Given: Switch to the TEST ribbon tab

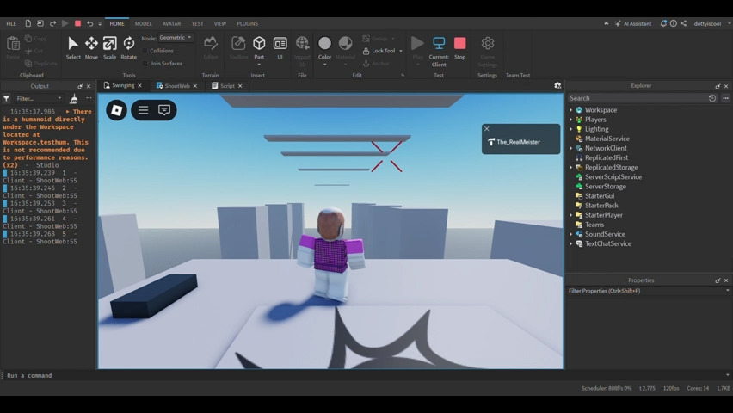Looking at the screenshot, I should point(197,23).
